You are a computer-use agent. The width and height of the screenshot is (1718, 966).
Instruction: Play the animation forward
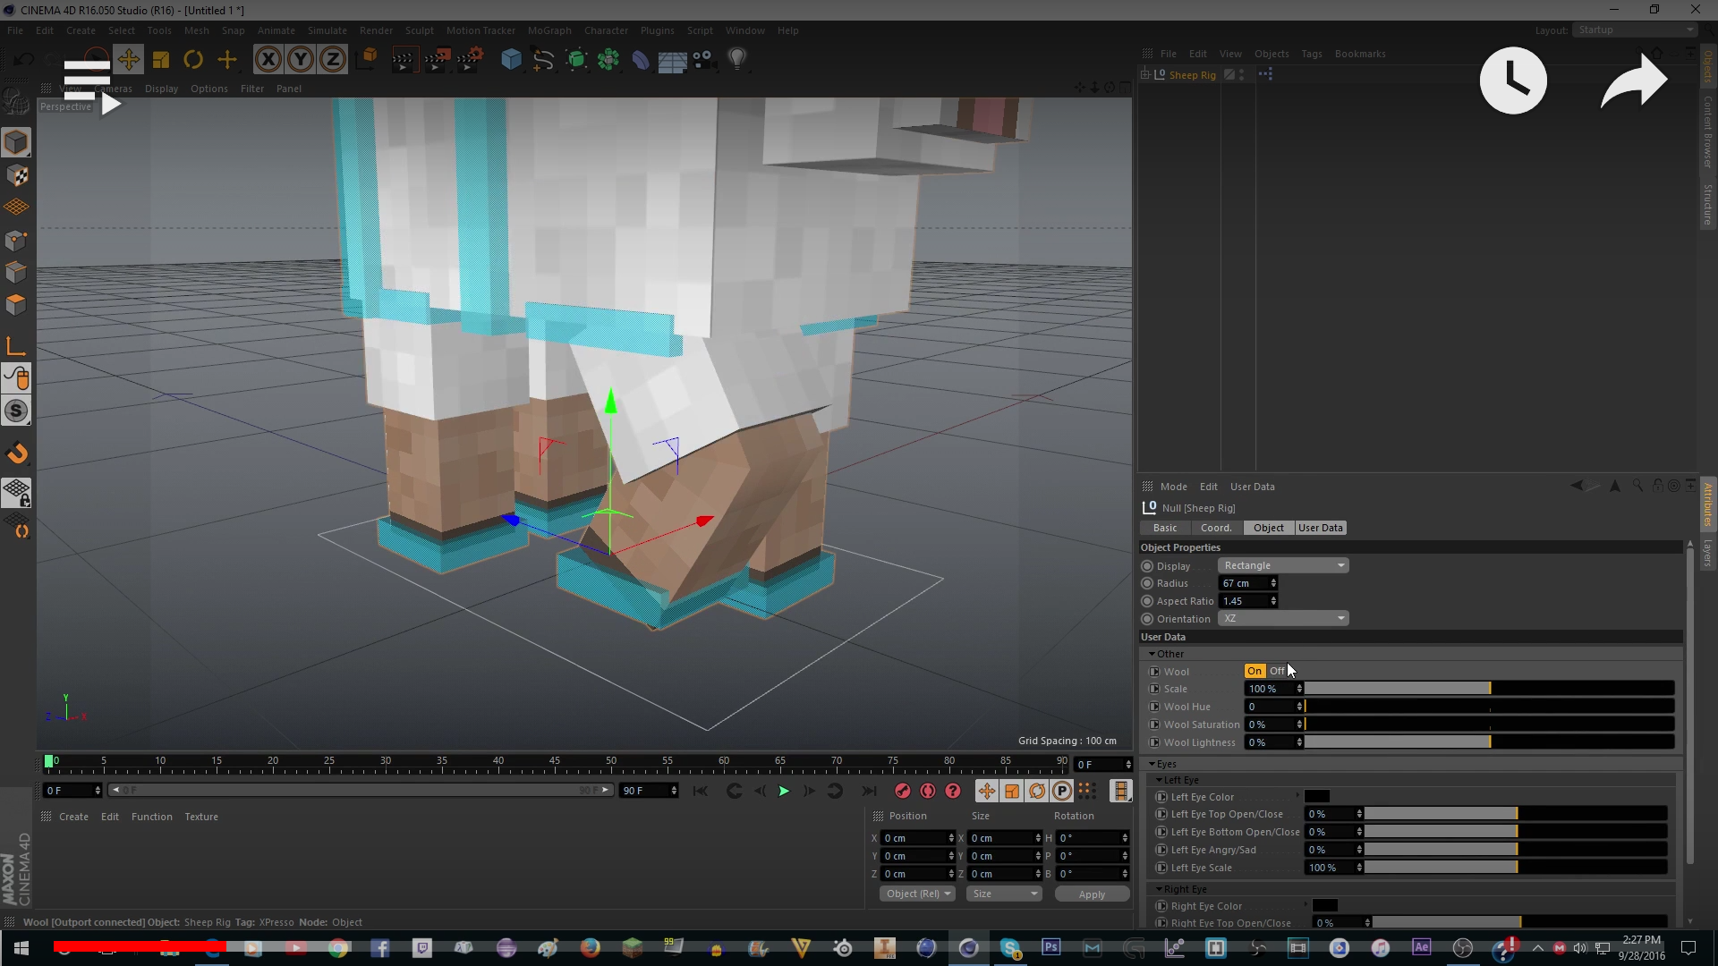(x=784, y=791)
